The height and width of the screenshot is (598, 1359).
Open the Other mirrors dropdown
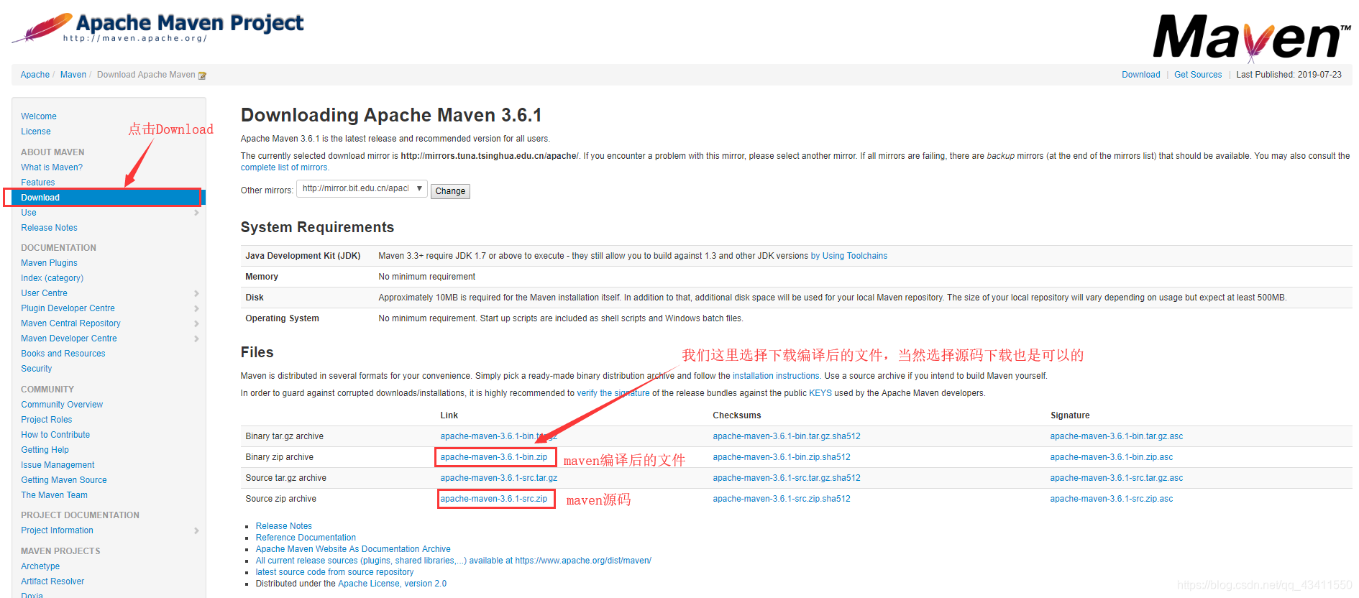tap(362, 188)
